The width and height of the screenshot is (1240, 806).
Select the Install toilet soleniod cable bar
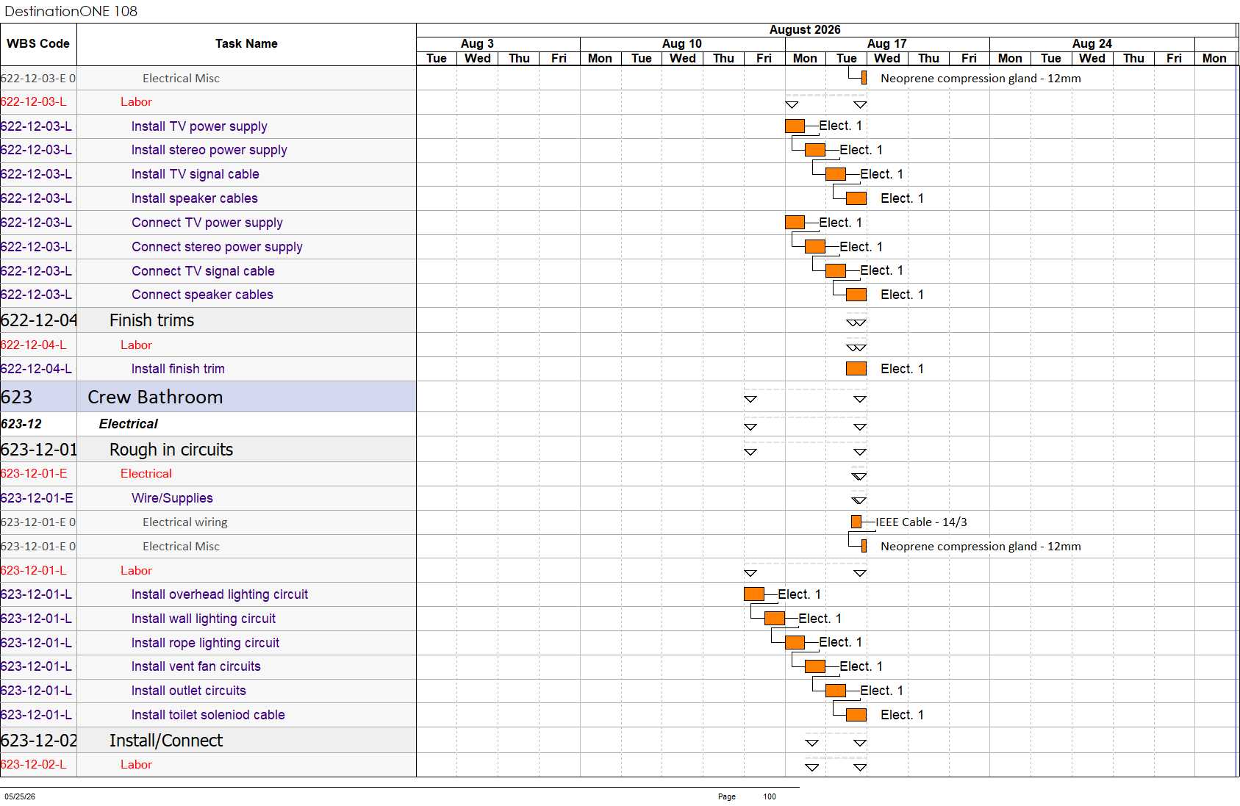coord(856,714)
